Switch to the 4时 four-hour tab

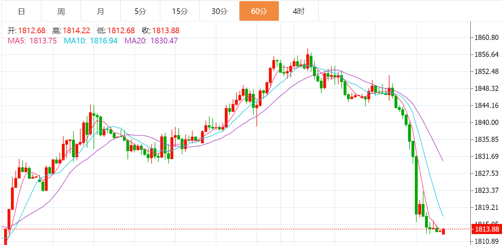coord(298,11)
